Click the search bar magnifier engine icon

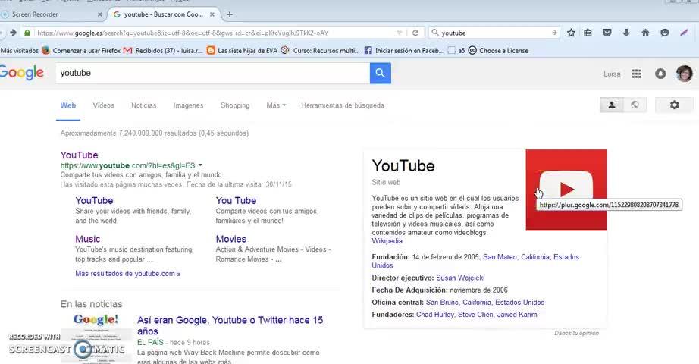coord(435,33)
